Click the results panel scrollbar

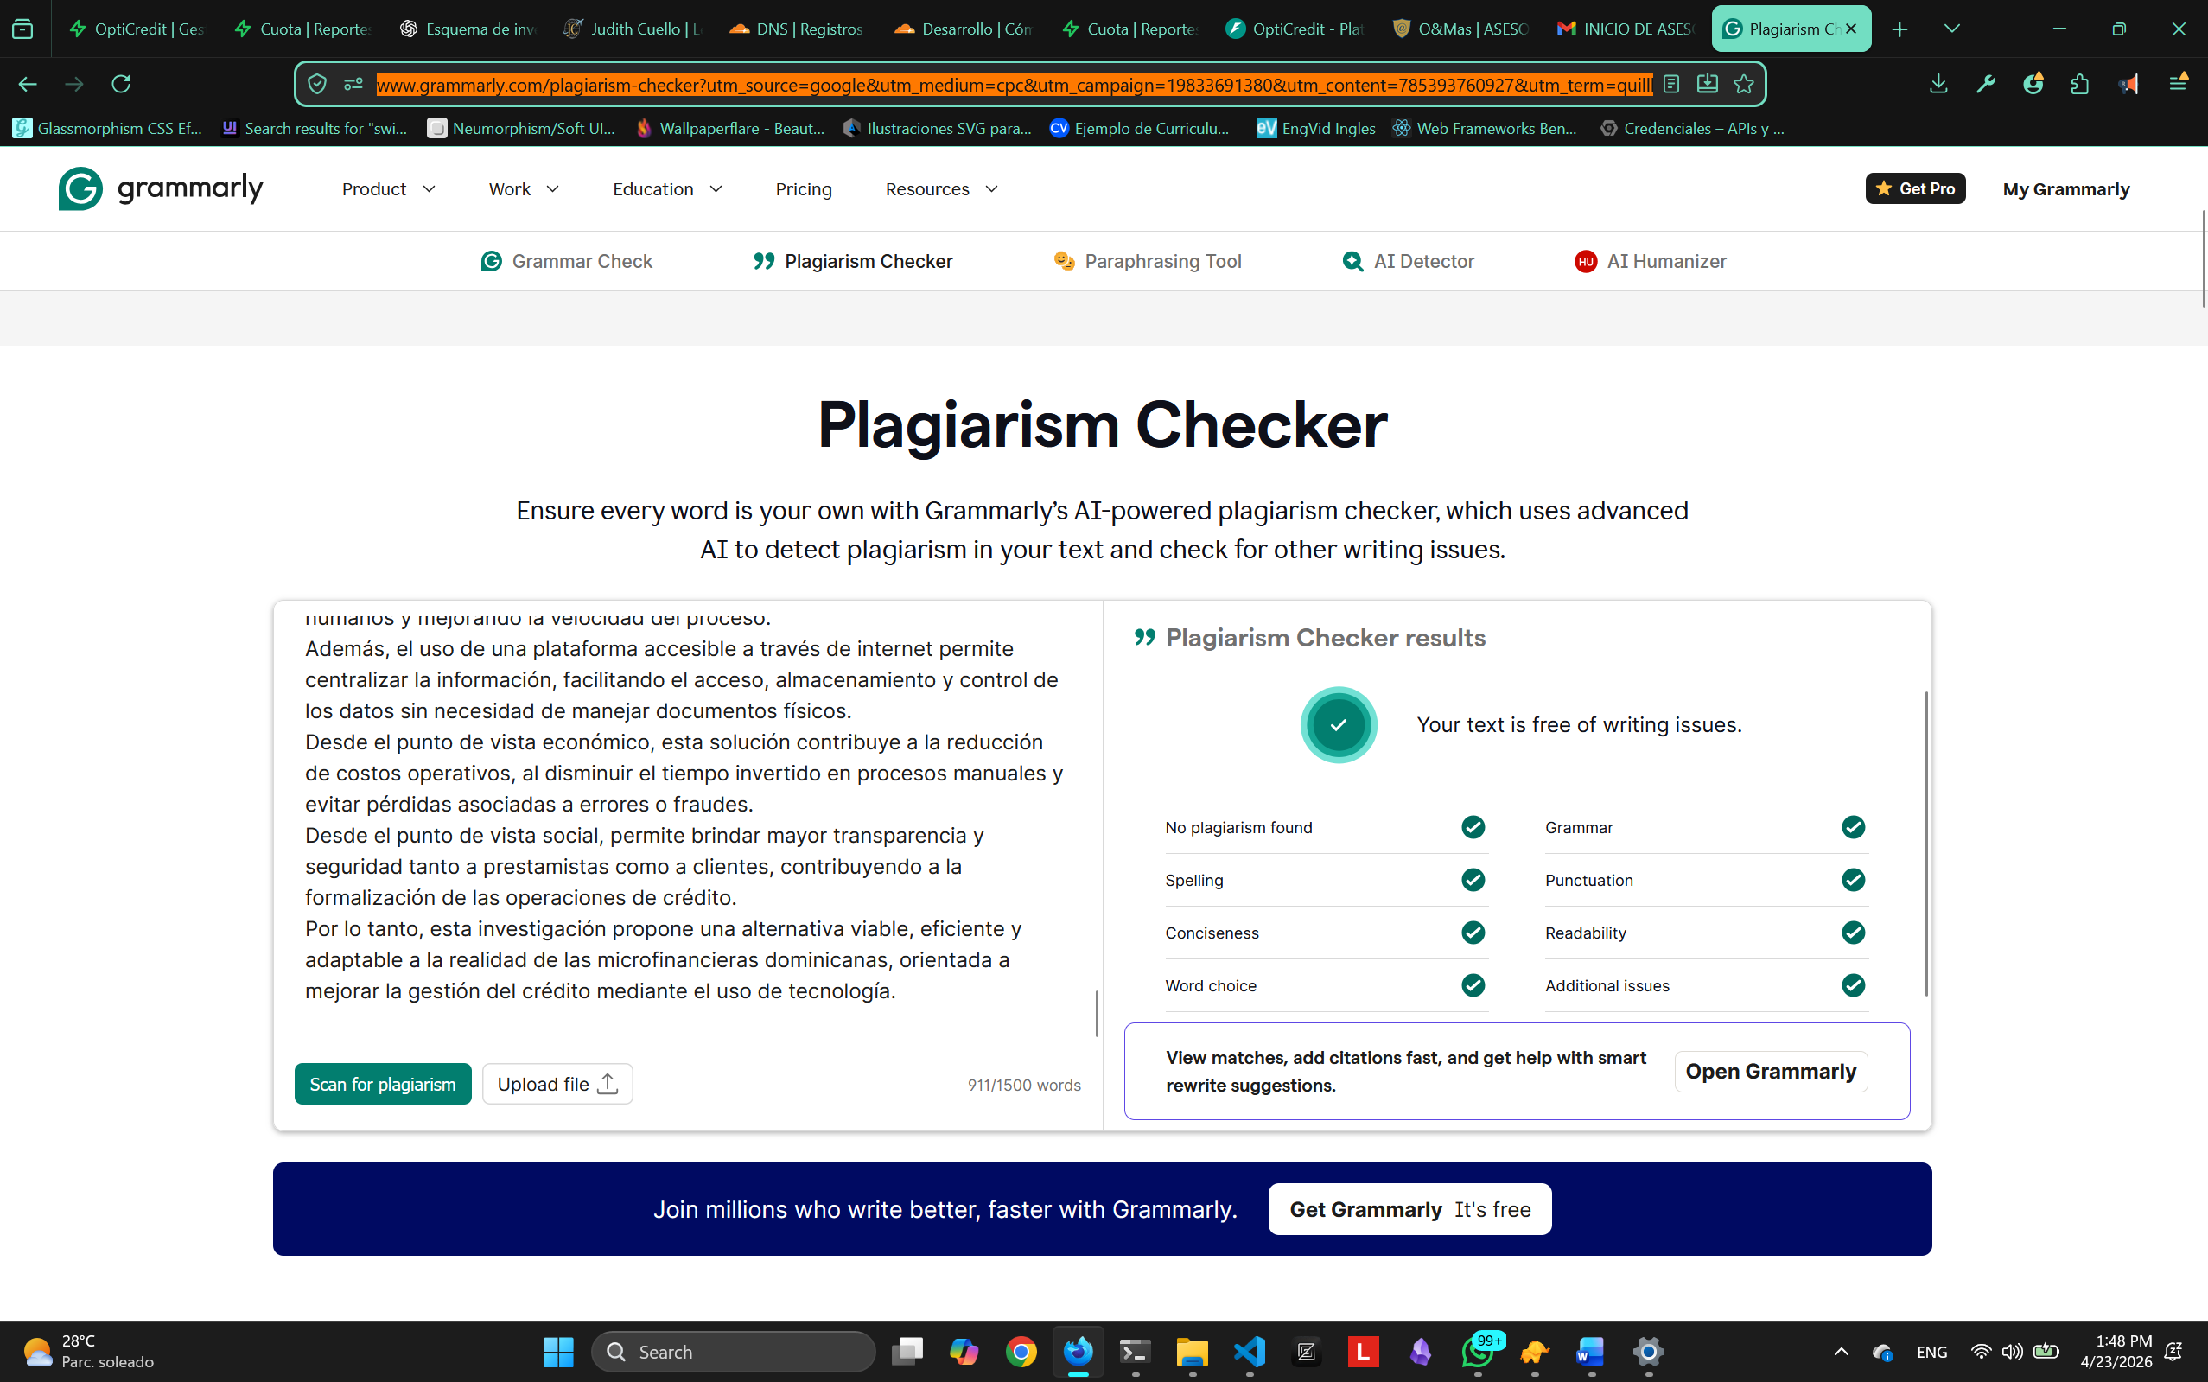(x=1925, y=844)
